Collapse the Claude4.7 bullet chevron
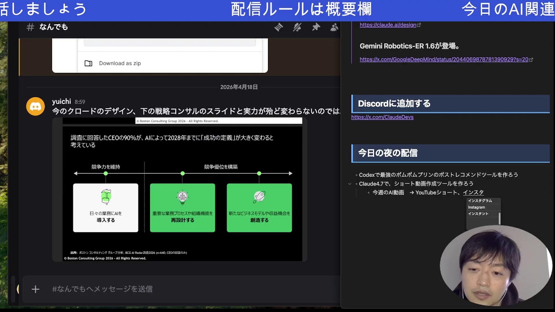 [350, 184]
